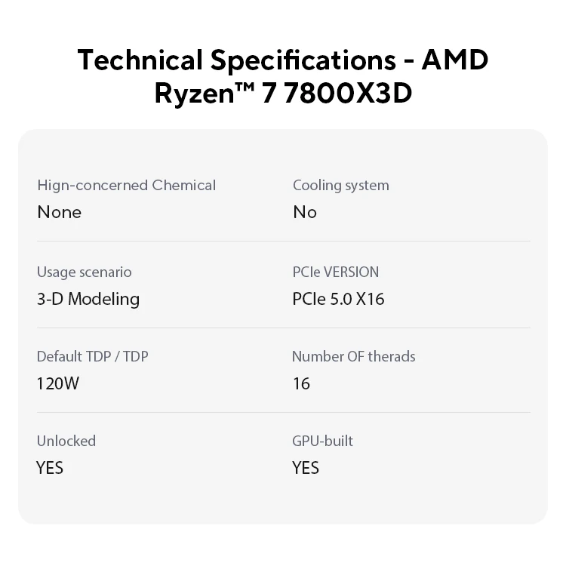Select the GPU-built label

323,441
